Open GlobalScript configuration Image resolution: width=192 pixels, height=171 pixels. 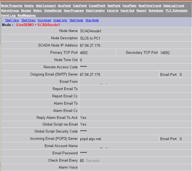(53, 11)
